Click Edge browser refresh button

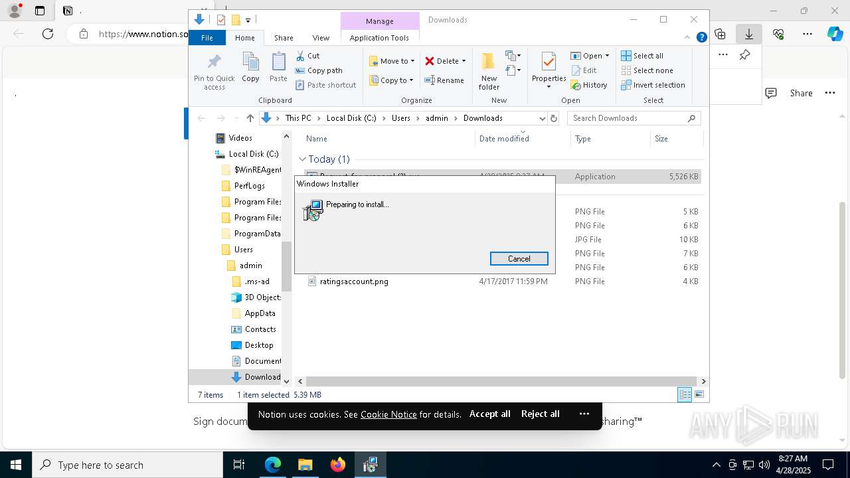coord(48,34)
